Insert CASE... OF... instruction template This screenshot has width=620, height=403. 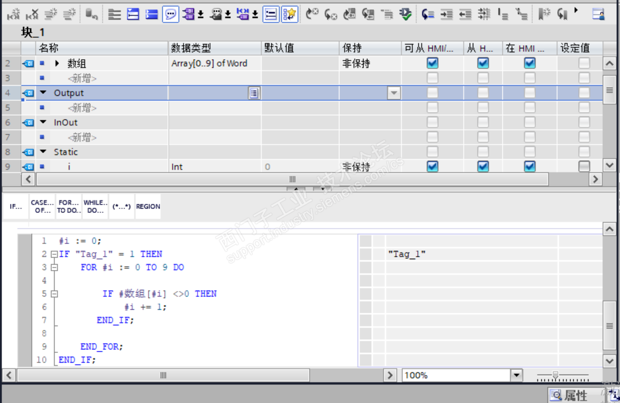(x=43, y=206)
